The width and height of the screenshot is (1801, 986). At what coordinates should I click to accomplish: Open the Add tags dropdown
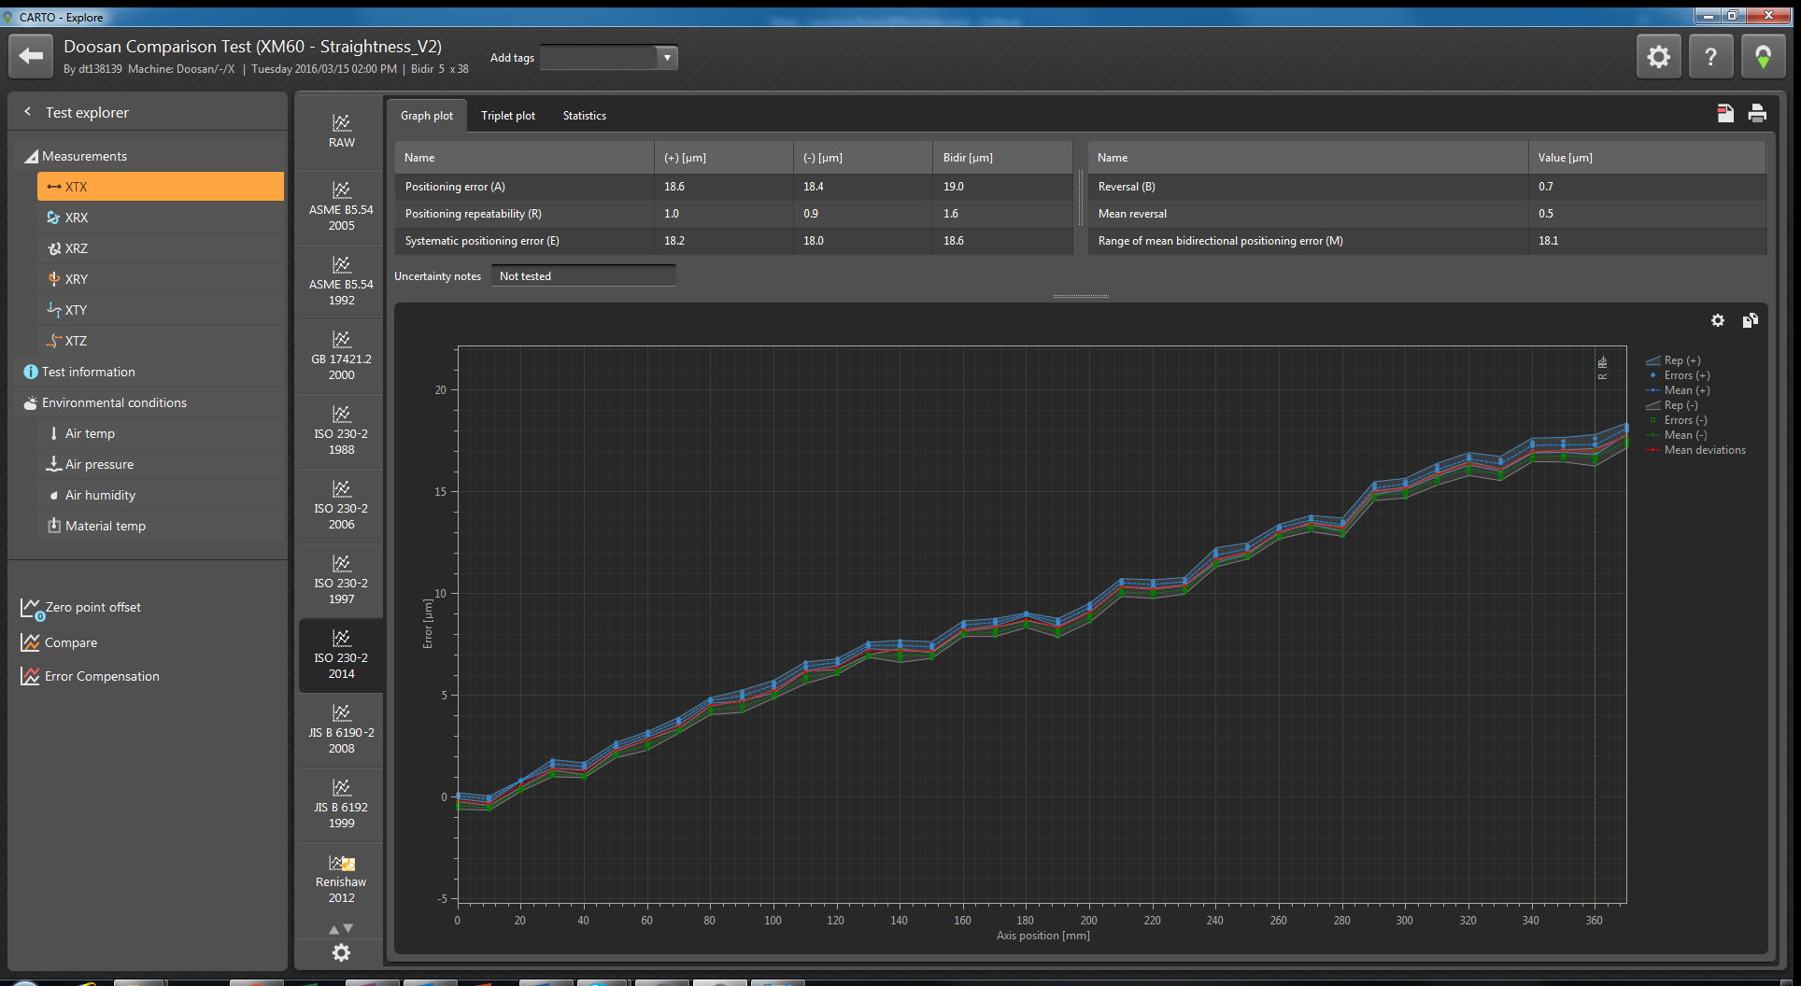[666, 58]
